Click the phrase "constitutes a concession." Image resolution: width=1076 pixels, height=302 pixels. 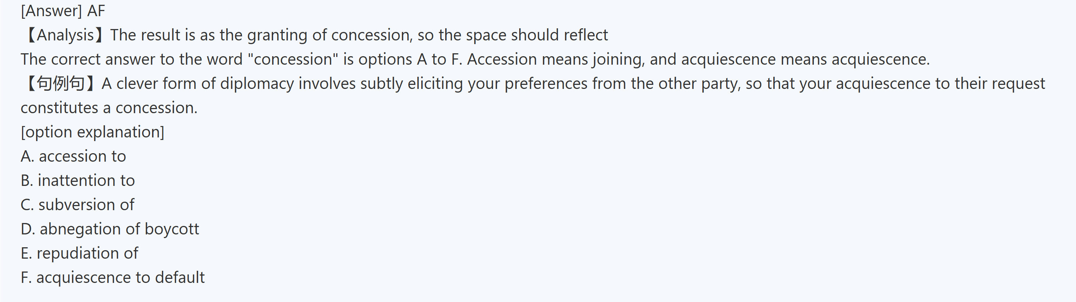109,108
